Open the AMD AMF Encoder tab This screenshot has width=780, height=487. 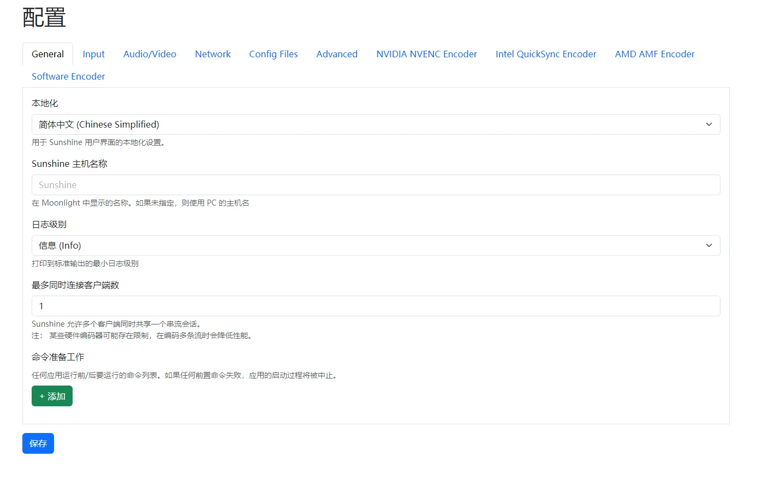[654, 54]
